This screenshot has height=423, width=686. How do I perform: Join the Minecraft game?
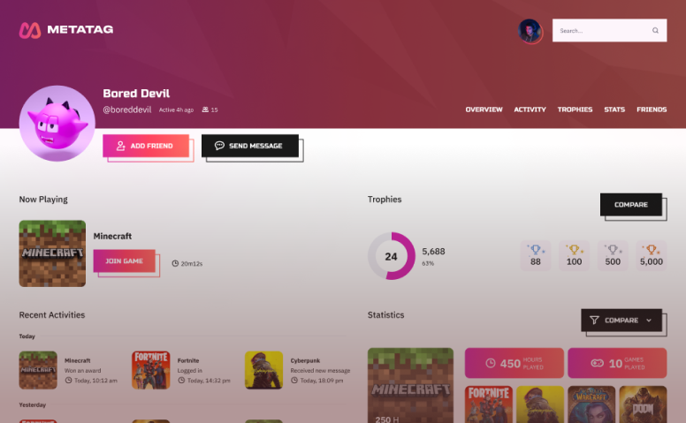coord(125,261)
